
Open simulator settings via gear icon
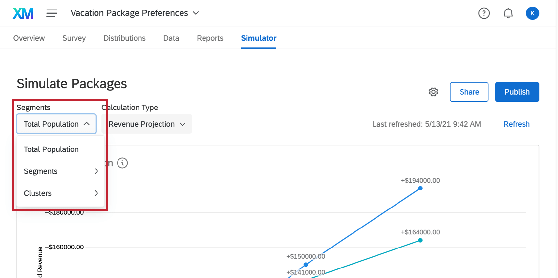[433, 92]
